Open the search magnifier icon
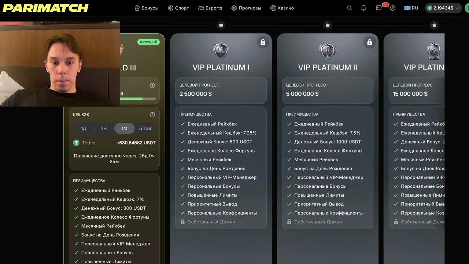469x264 pixels. pos(350,8)
